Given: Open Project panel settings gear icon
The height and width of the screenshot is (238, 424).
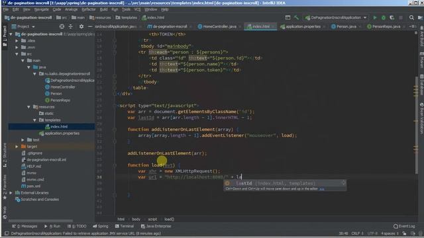Looking at the screenshot, I should pos(81,26).
